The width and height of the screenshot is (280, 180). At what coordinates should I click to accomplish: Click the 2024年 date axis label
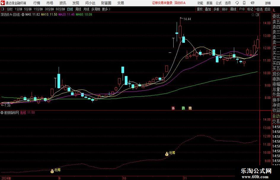[6, 178]
